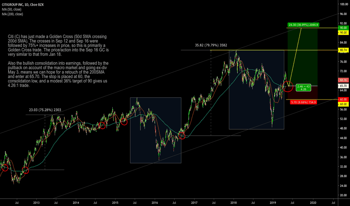Click the 72.00 price axis label

point(343,71)
